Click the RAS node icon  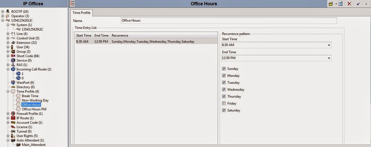click(x=13, y=65)
